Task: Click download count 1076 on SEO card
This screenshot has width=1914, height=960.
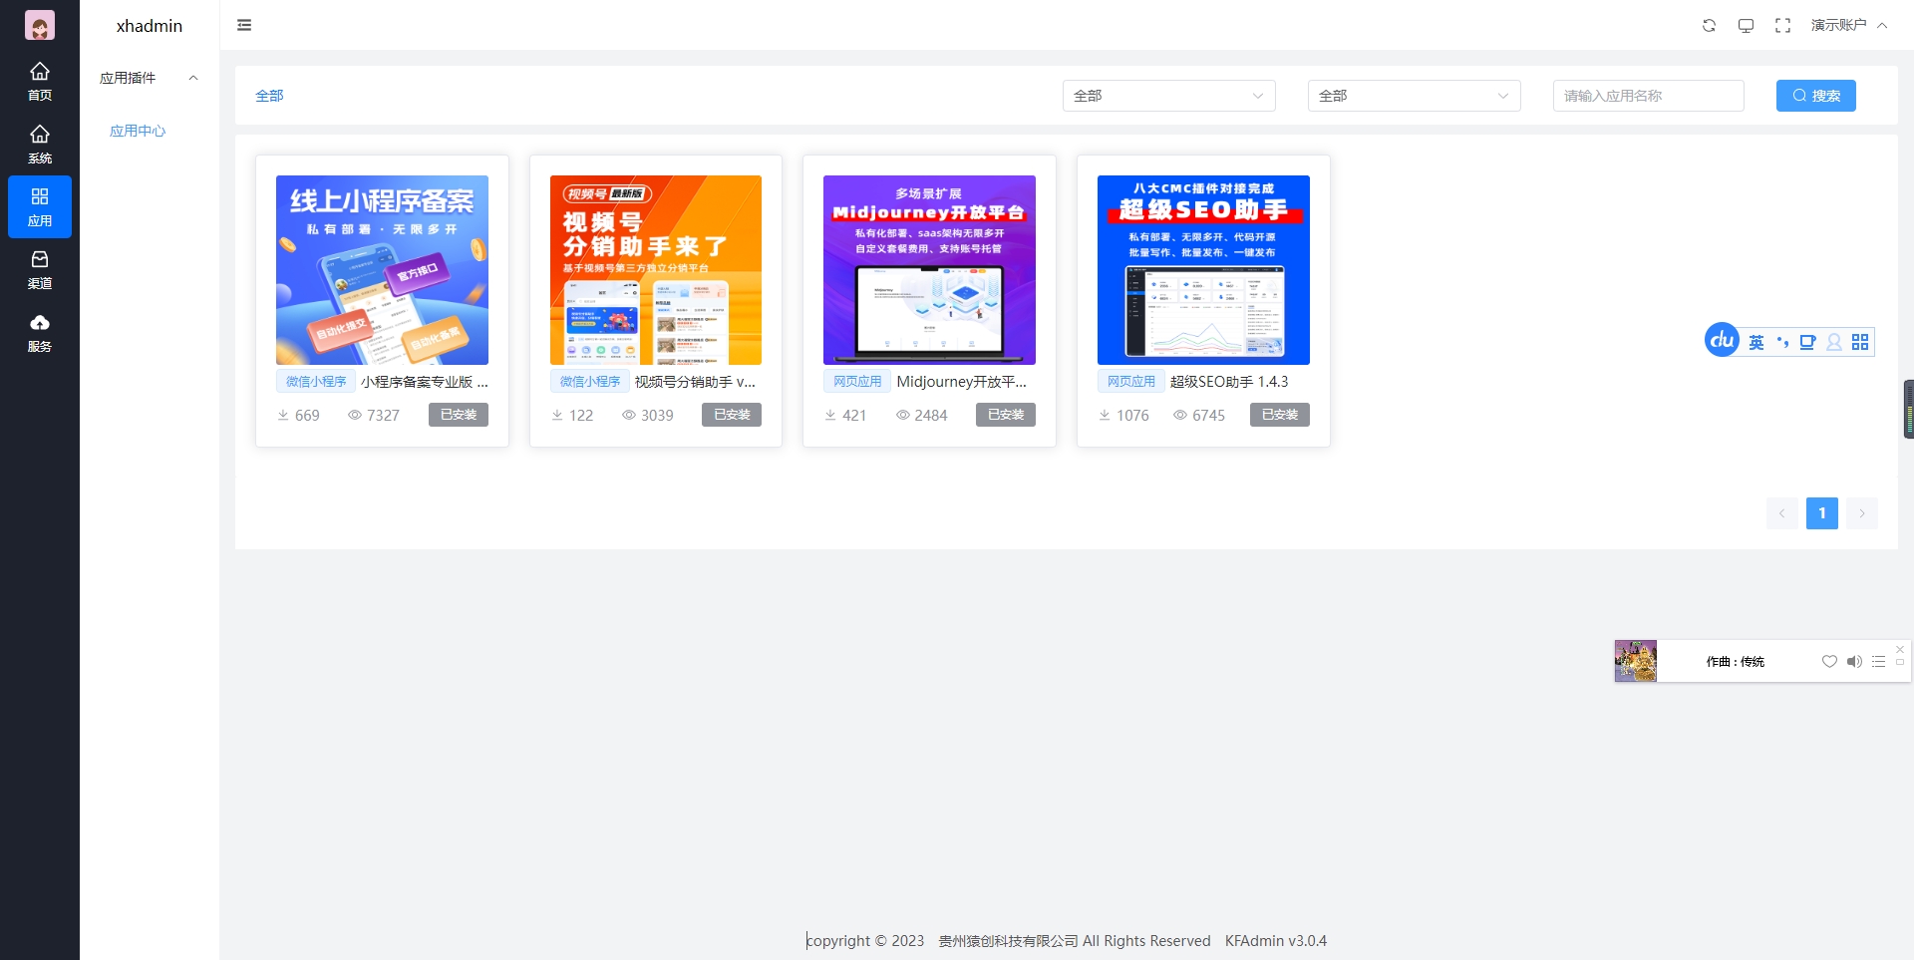Action: [x=1124, y=416]
